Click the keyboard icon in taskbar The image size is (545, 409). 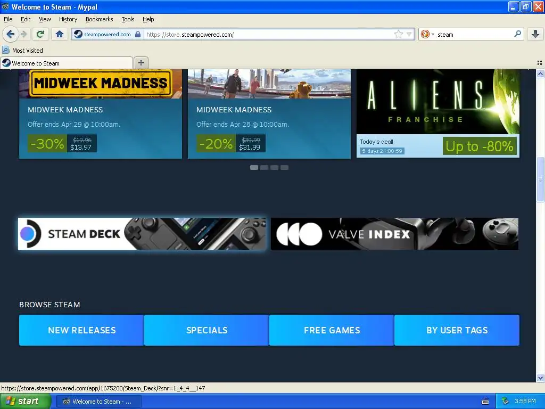pos(485,402)
